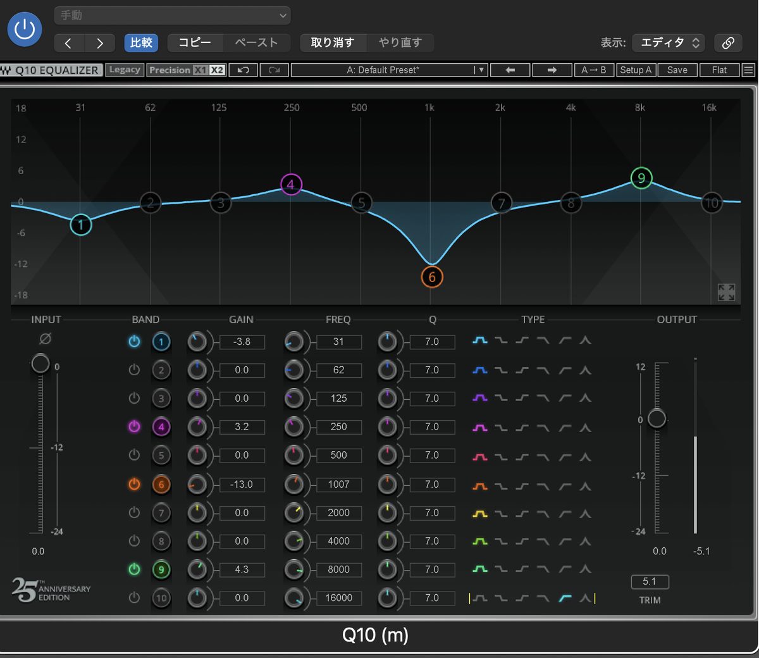
Task: Click the output fader handle
Action: pyautogui.click(x=657, y=418)
